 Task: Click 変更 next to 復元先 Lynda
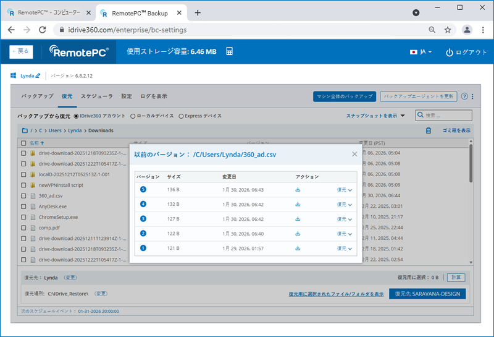click(70, 278)
